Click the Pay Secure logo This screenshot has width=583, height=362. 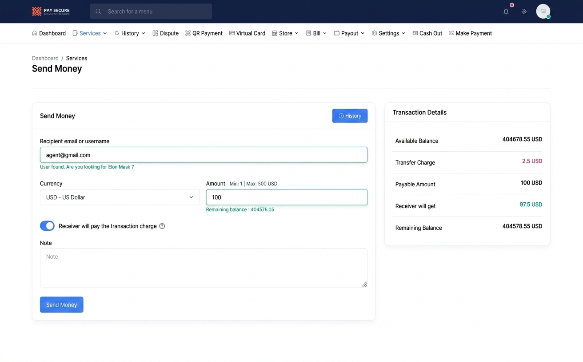51,12
